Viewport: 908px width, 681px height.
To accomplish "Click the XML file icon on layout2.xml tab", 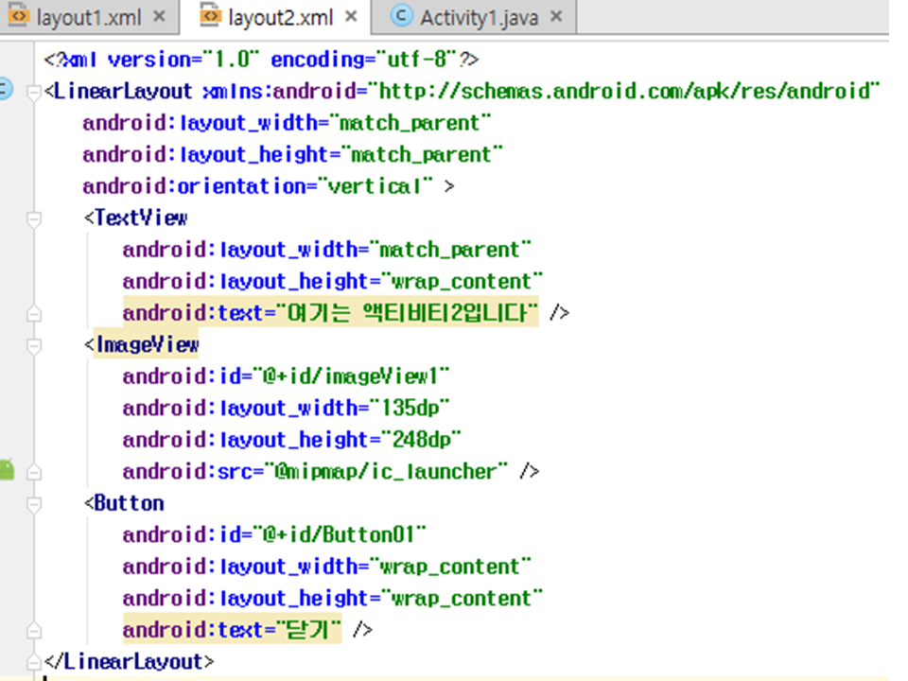I will [211, 17].
